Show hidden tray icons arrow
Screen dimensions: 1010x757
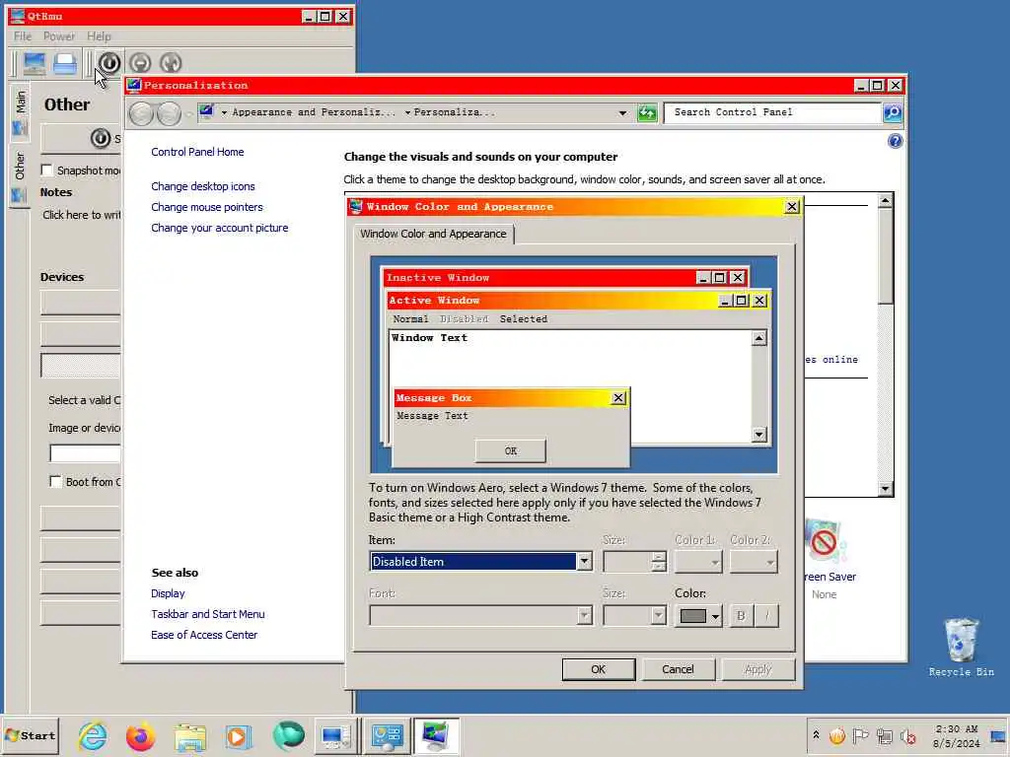(x=816, y=735)
